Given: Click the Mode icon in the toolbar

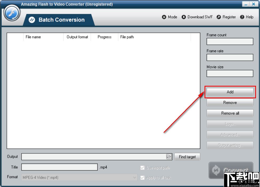Looking at the screenshot, I should tap(164, 17).
